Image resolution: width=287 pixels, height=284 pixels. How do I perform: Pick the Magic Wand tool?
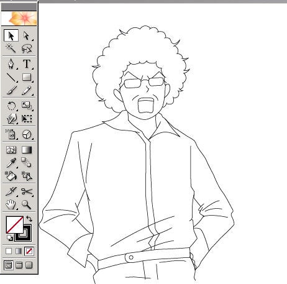(11, 48)
